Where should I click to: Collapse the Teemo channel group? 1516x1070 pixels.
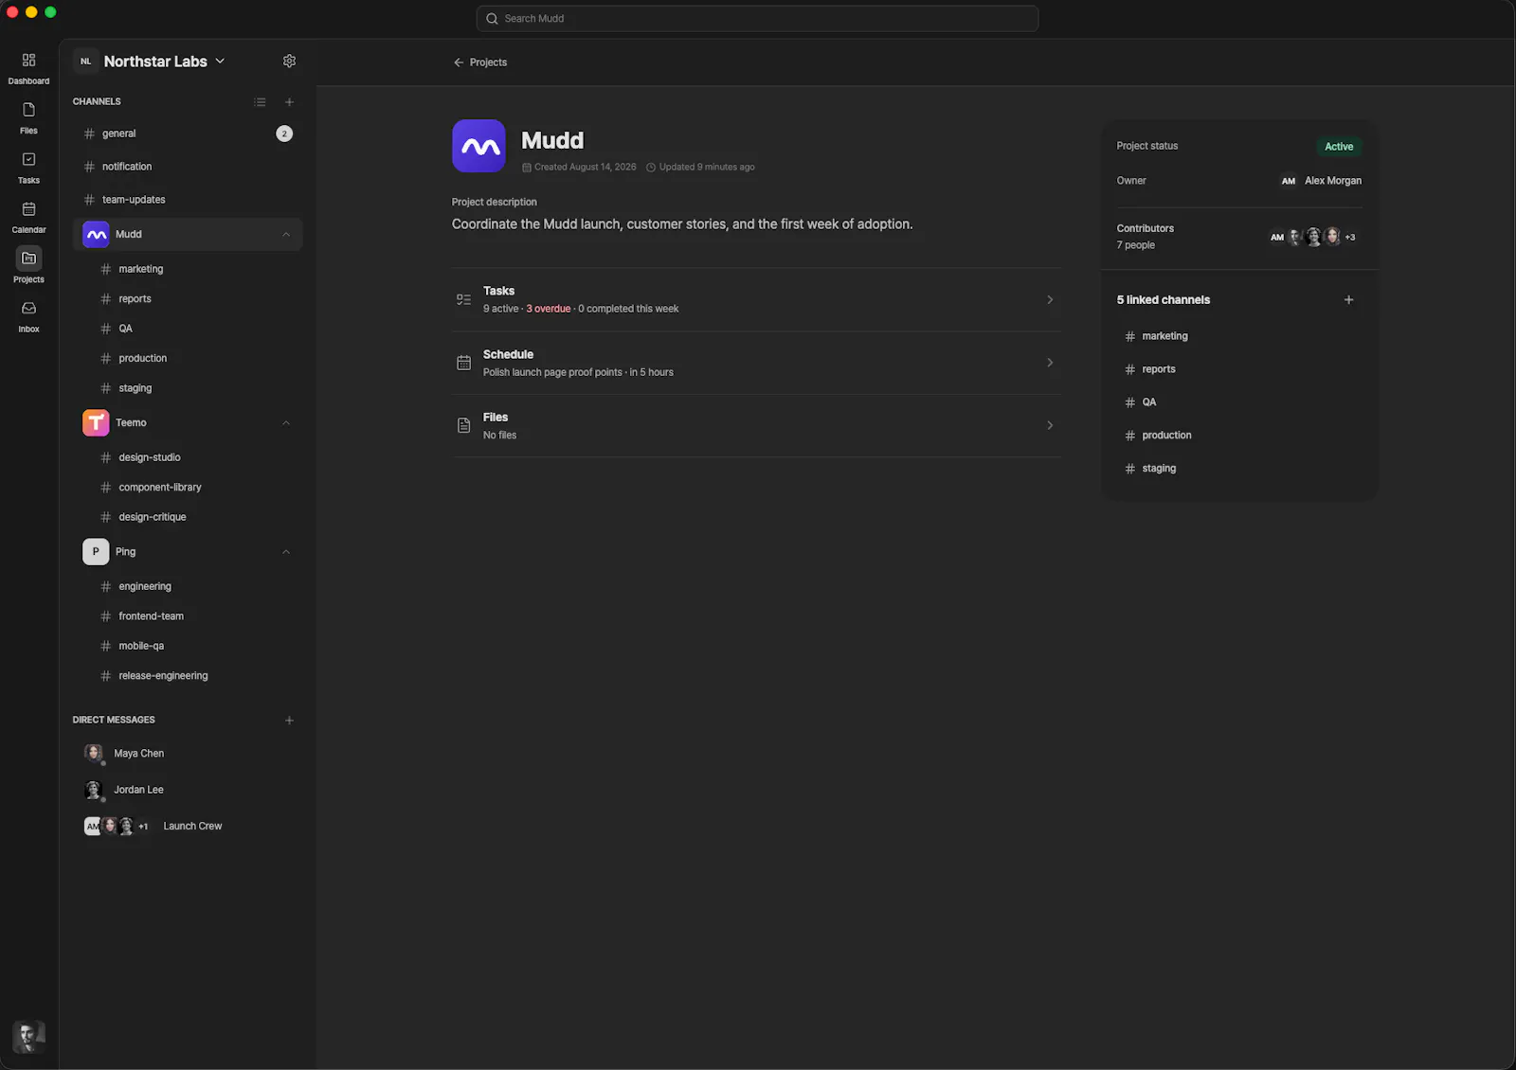286,422
